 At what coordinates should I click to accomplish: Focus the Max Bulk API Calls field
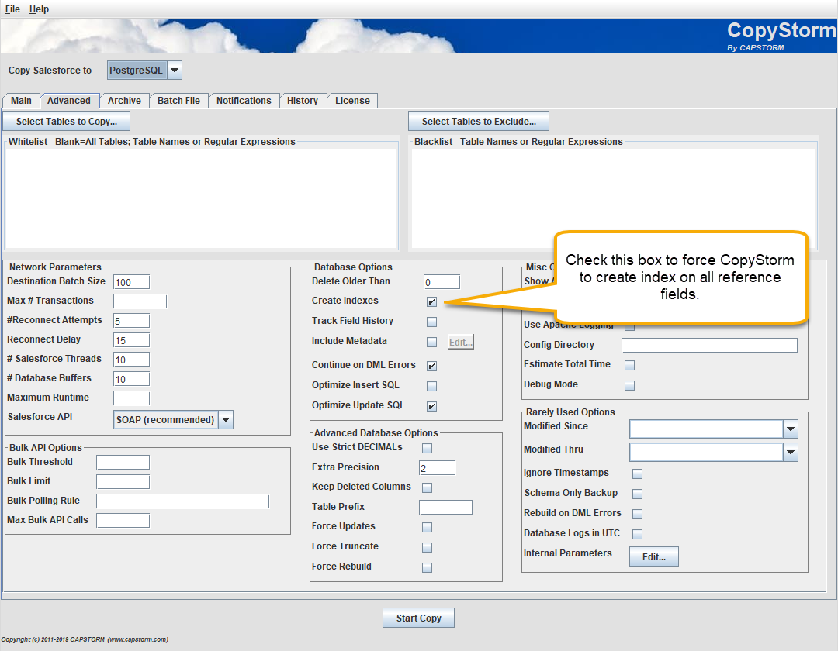(x=123, y=520)
